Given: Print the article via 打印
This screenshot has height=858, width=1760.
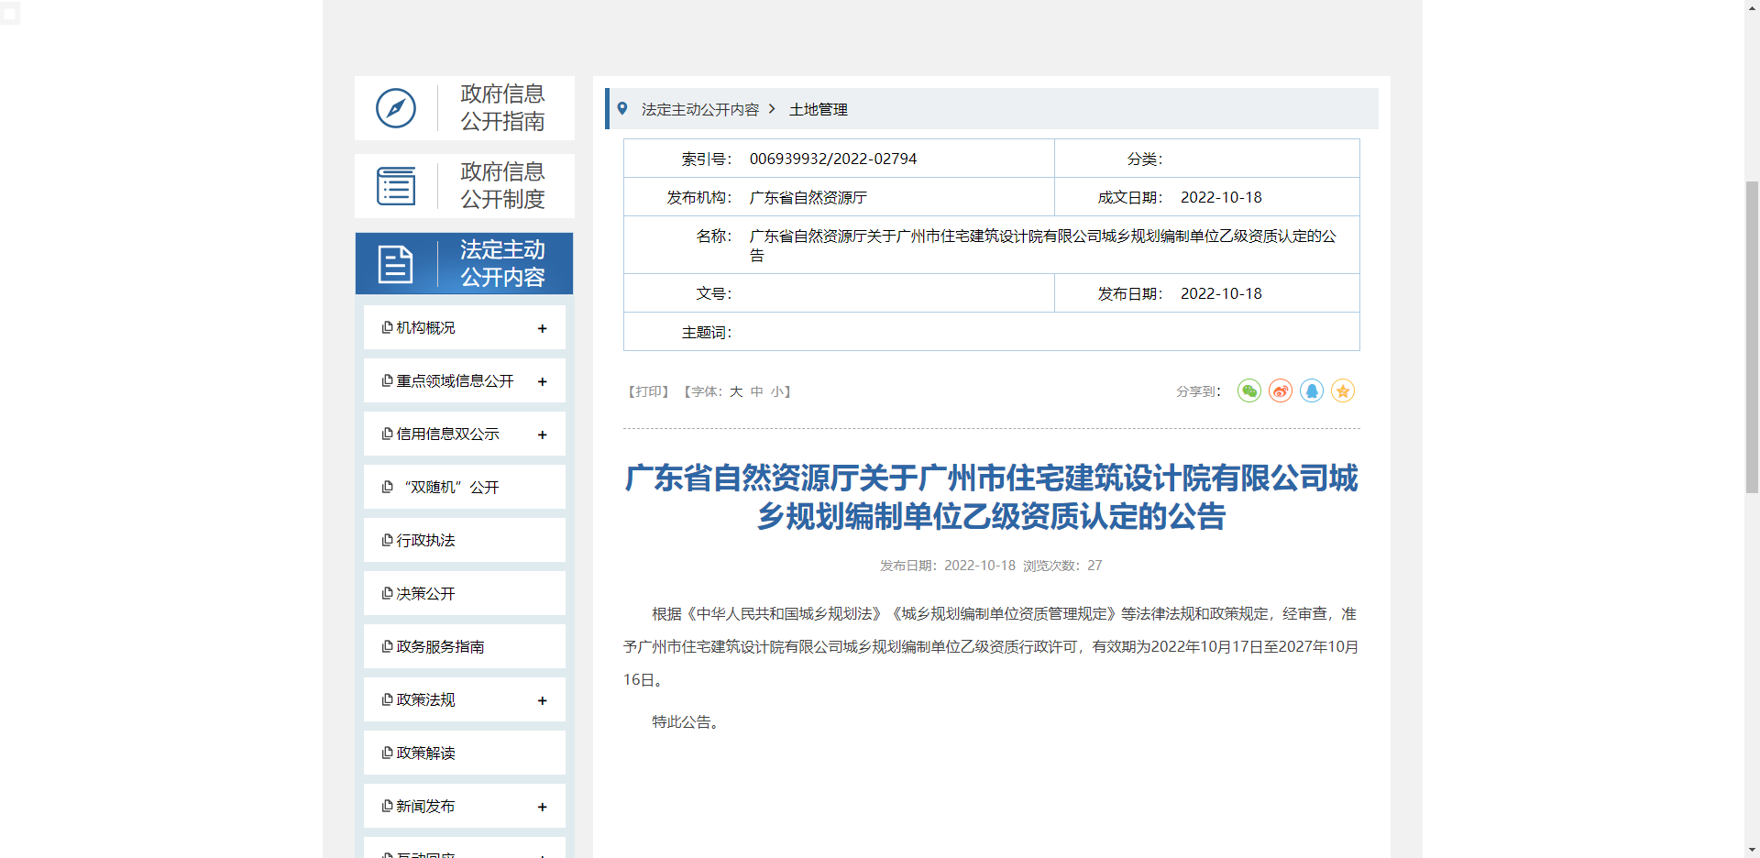Looking at the screenshot, I should 648,391.
